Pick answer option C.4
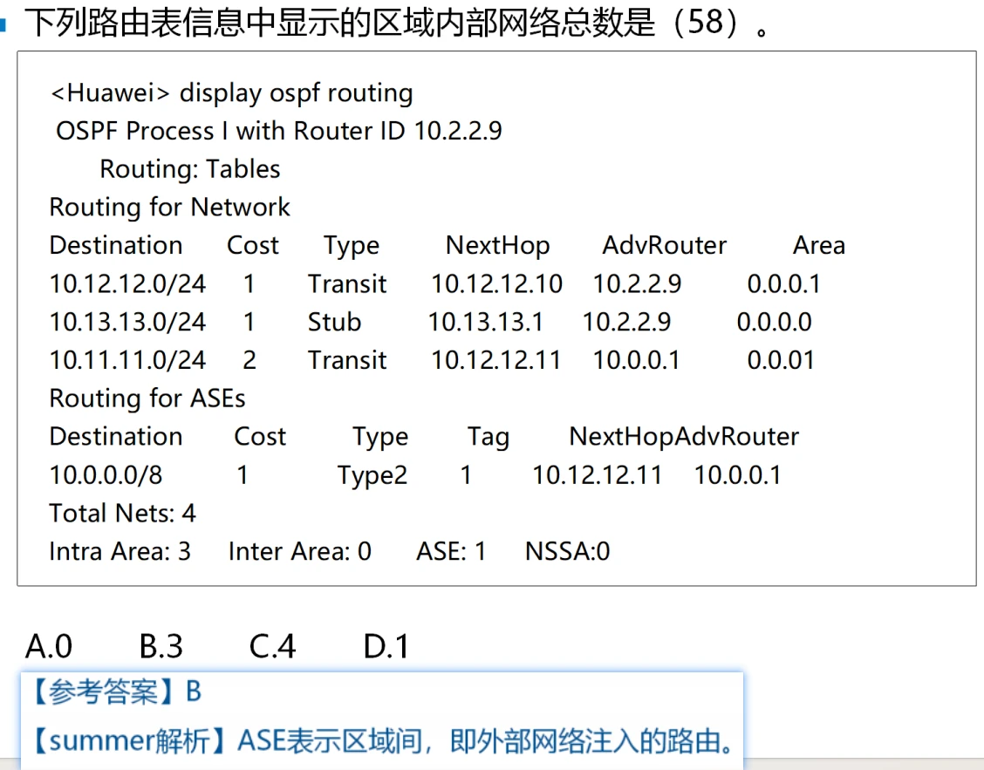 [x=272, y=647]
